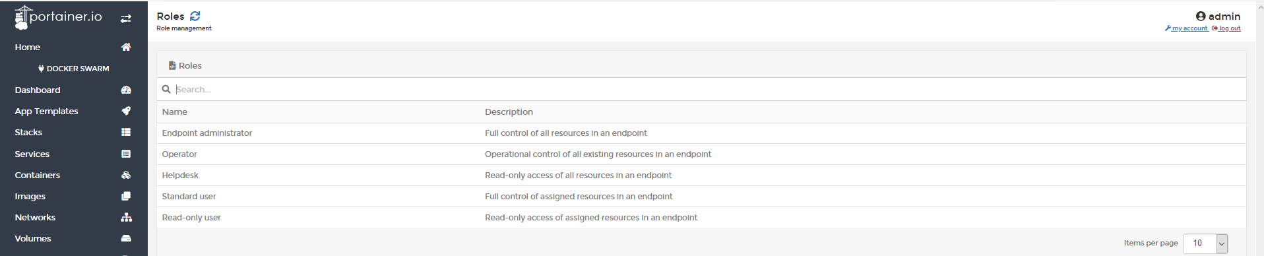The width and height of the screenshot is (1264, 256).
Task: Click the Volumes drive icon
Action: point(126,238)
